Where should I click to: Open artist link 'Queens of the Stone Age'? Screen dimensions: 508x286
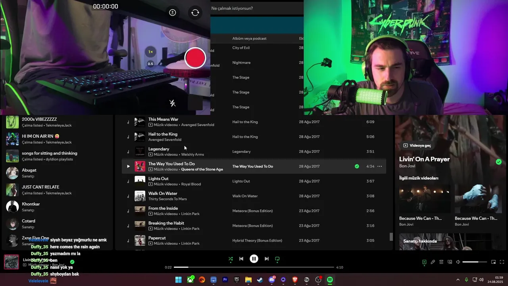[x=202, y=169]
